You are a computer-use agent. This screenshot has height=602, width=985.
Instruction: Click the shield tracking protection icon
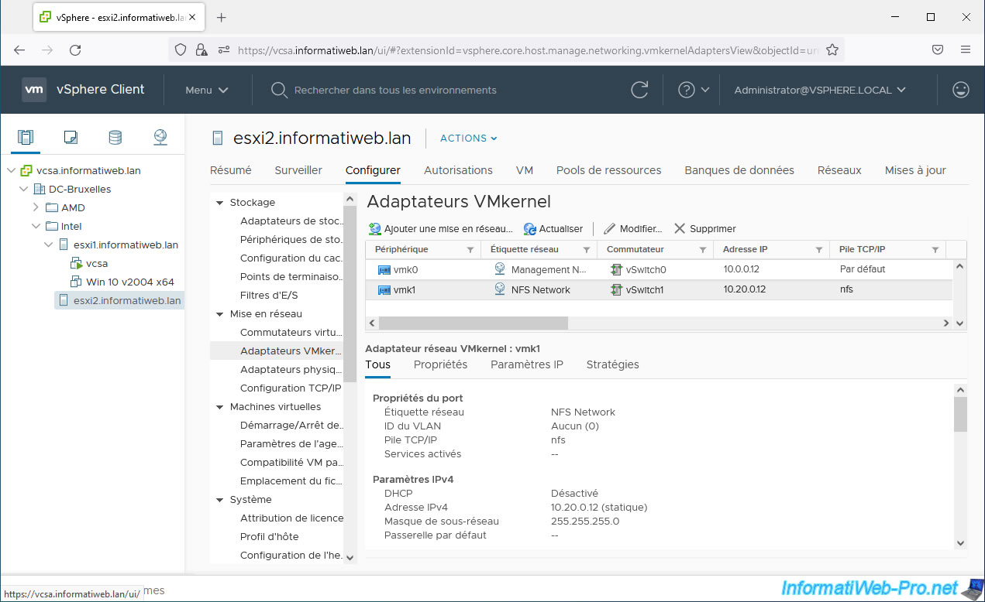[181, 50]
